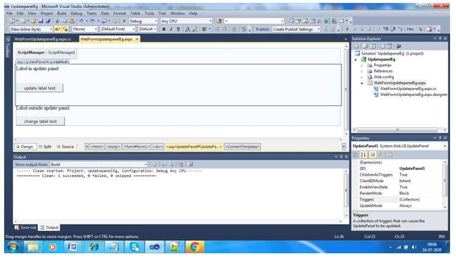Open Internet Explorer from the taskbar
This screenshot has width=456, height=258.
click(x=94, y=247)
